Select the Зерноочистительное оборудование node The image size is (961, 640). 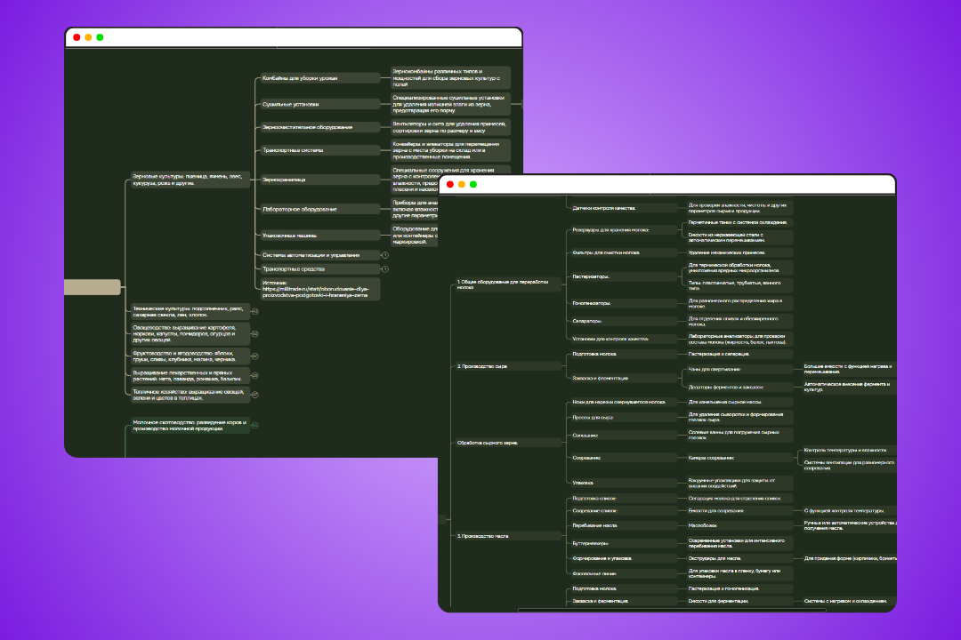pos(320,127)
